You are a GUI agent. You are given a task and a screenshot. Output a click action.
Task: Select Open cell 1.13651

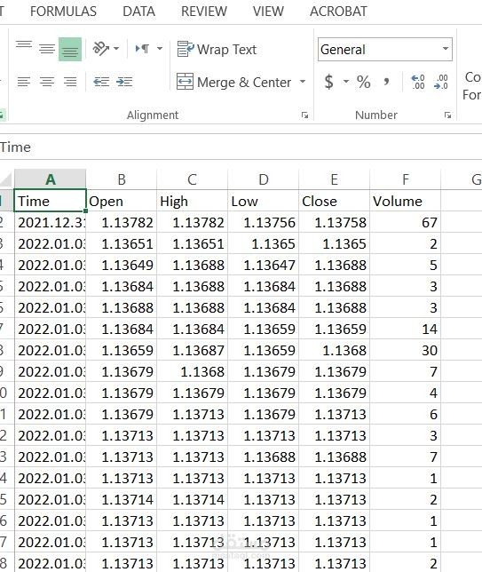click(x=122, y=243)
